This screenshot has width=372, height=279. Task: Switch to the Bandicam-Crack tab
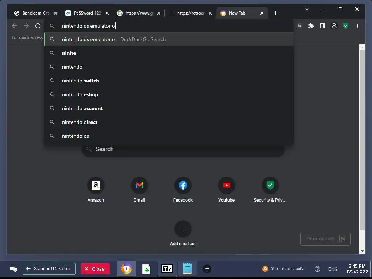pos(36,13)
